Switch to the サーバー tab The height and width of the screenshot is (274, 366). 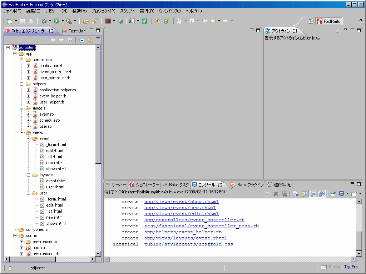116,185
